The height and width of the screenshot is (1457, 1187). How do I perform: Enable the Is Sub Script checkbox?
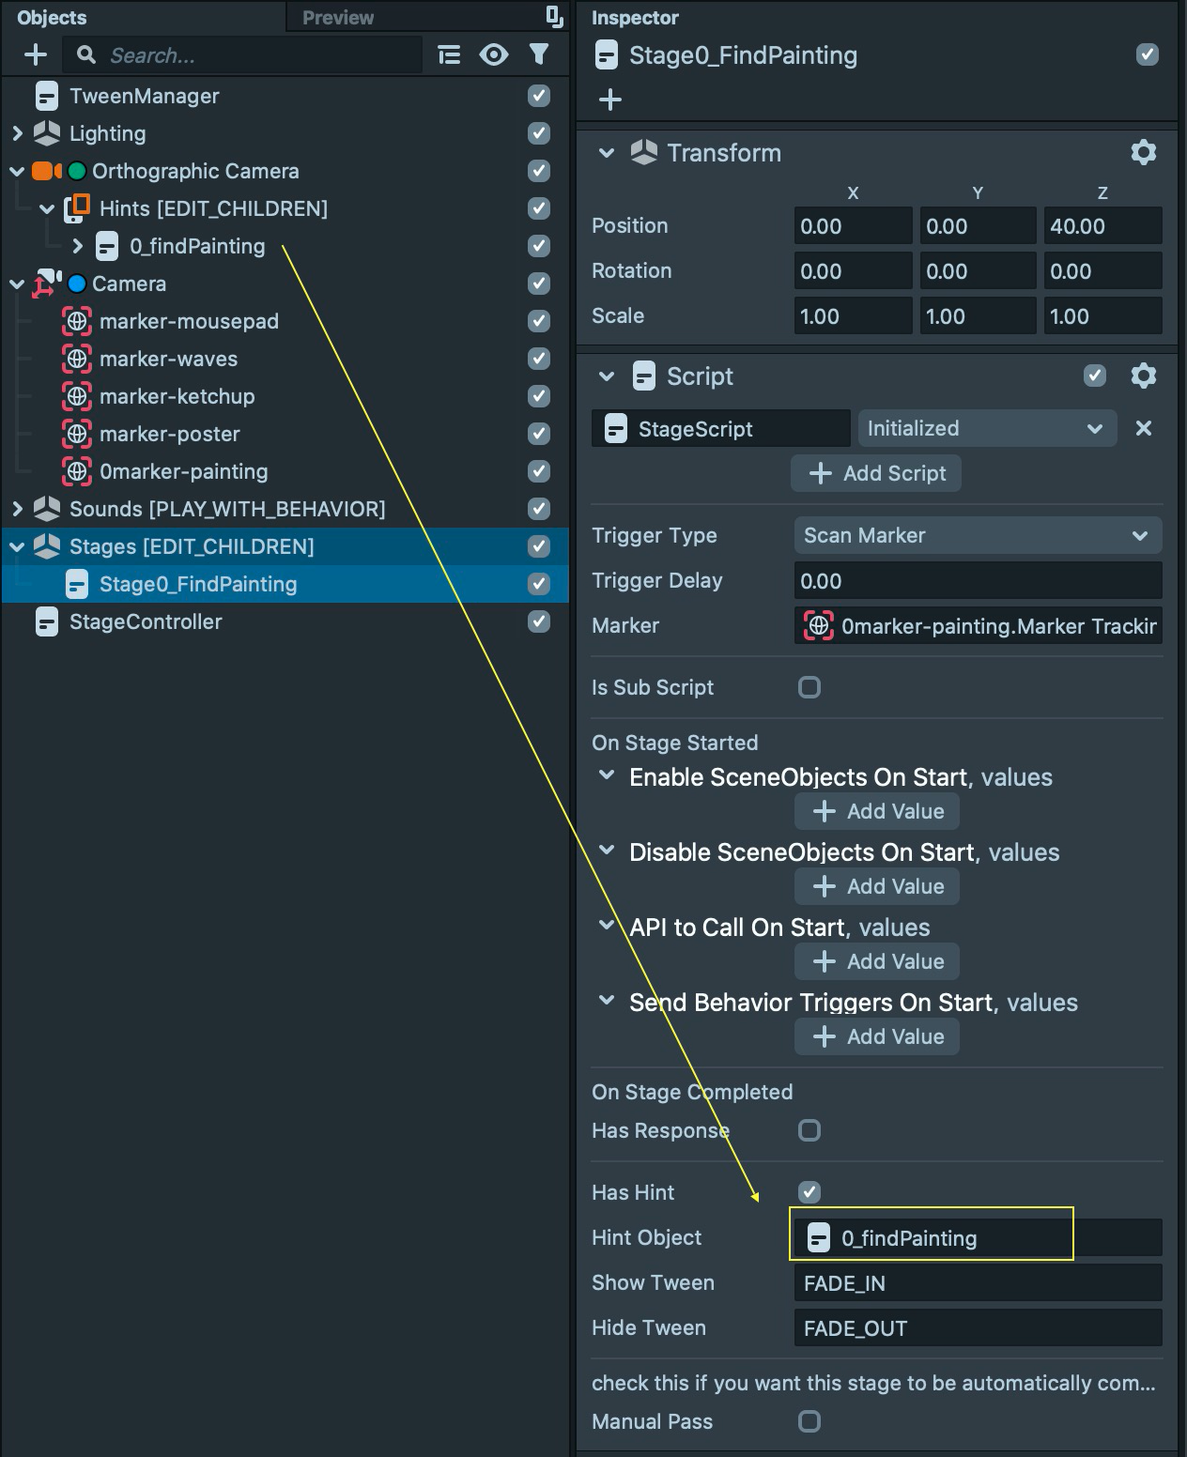(809, 687)
